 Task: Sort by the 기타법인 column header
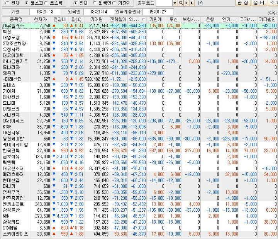[267, 19]
